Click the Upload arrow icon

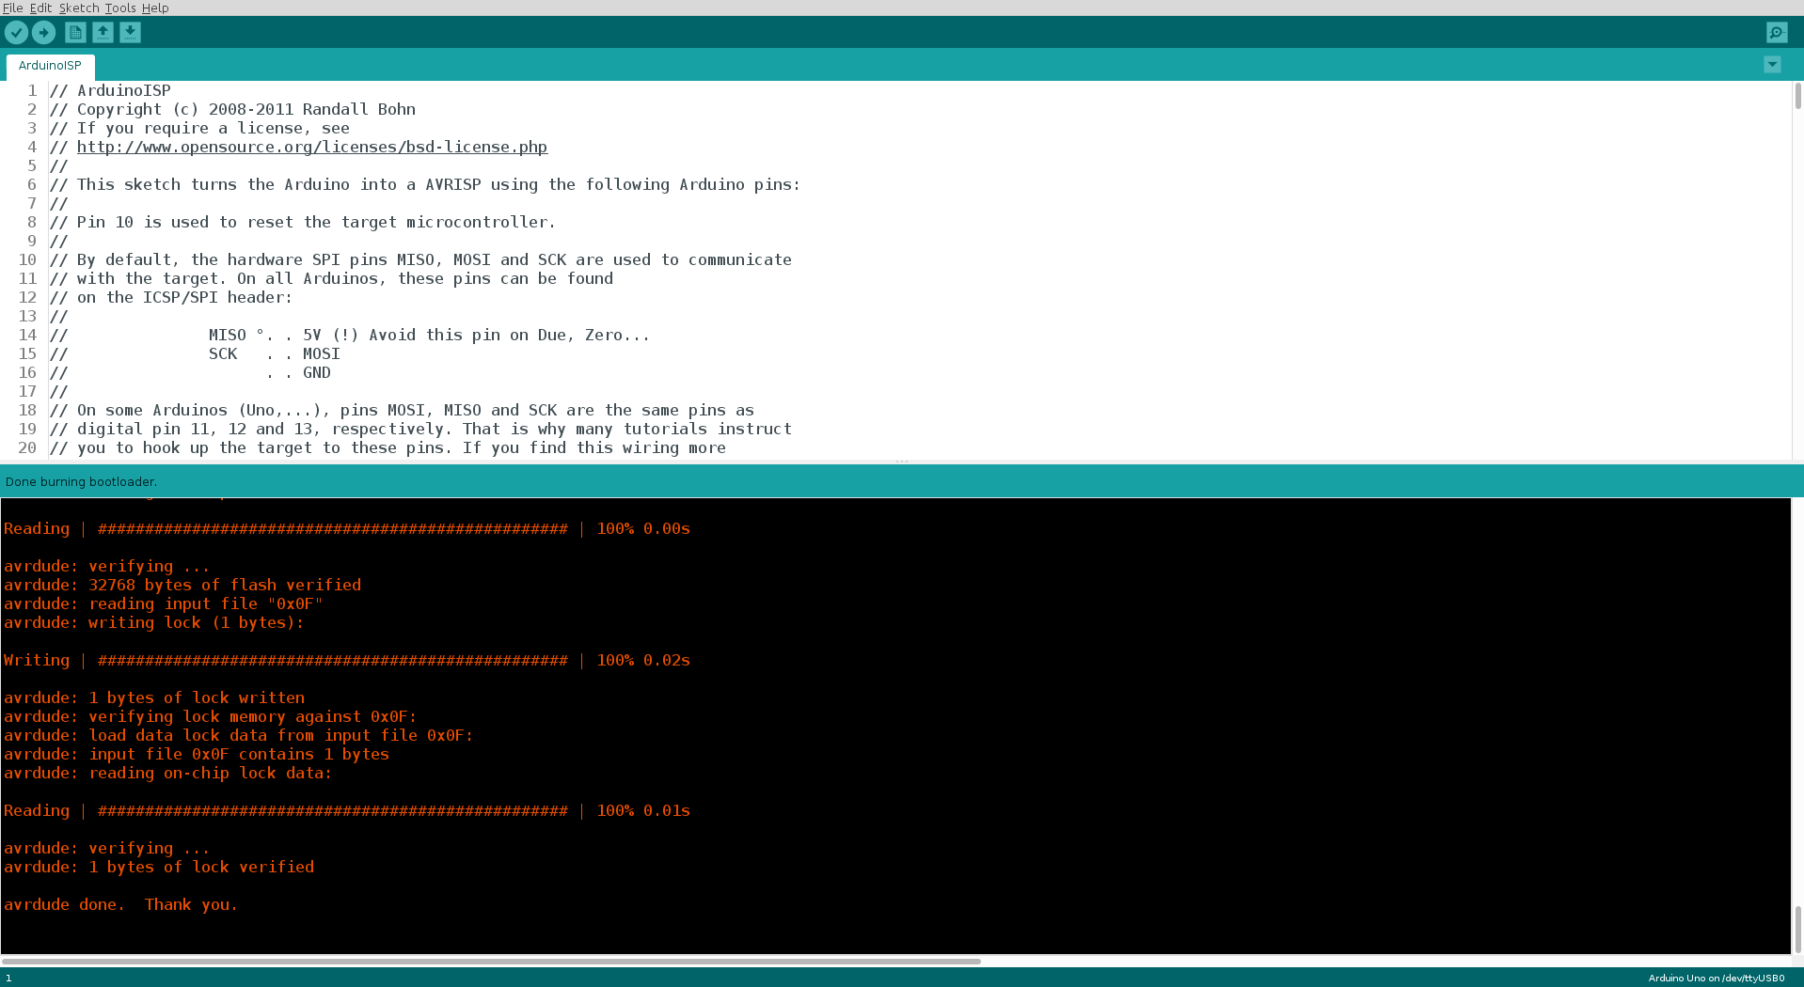tap(43, 33)
